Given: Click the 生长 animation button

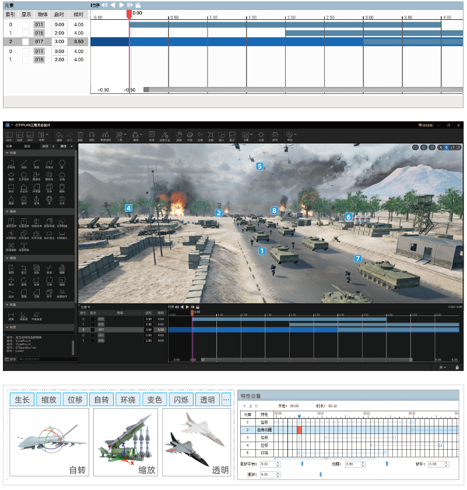Looking at the screenshot, I should click(22, 400).
